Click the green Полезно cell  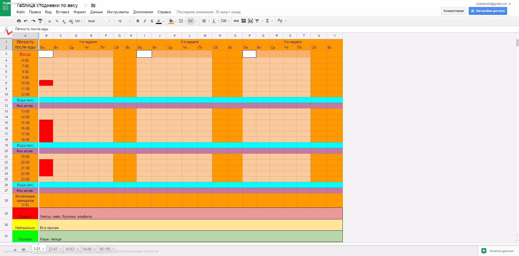tap(25, 236)
